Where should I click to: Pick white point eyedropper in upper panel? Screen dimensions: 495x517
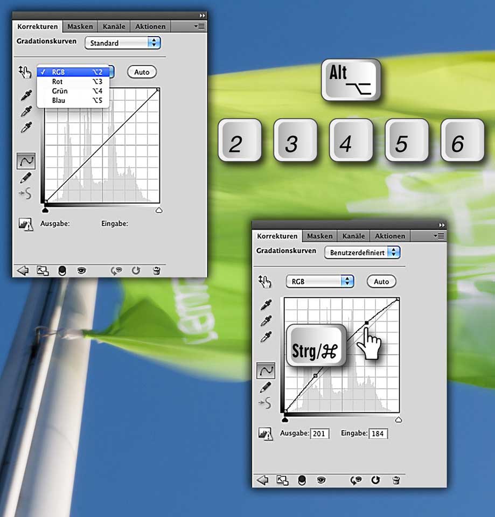[x=26, y=127]
